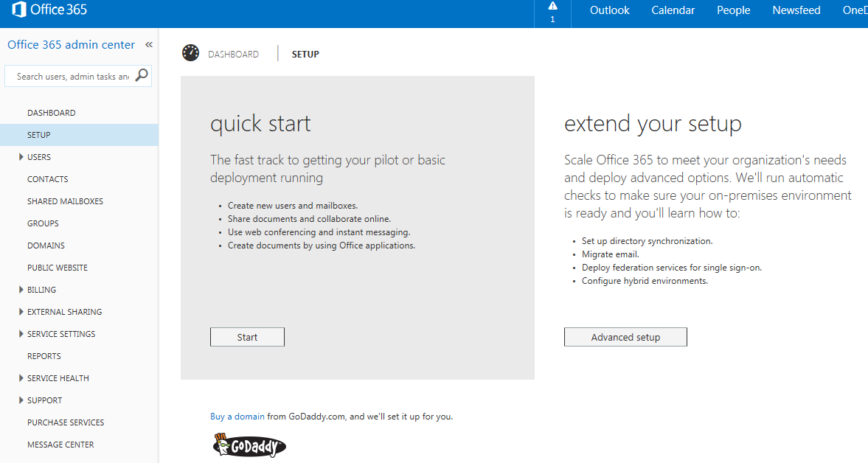Open the MESSAGE CENTER
This screenshot has width=868, height=463.
pos(60,445)
